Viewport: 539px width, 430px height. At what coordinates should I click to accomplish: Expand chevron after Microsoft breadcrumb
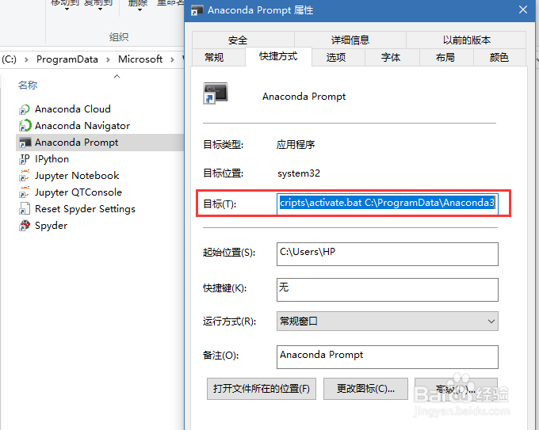(x=172, y=59)
